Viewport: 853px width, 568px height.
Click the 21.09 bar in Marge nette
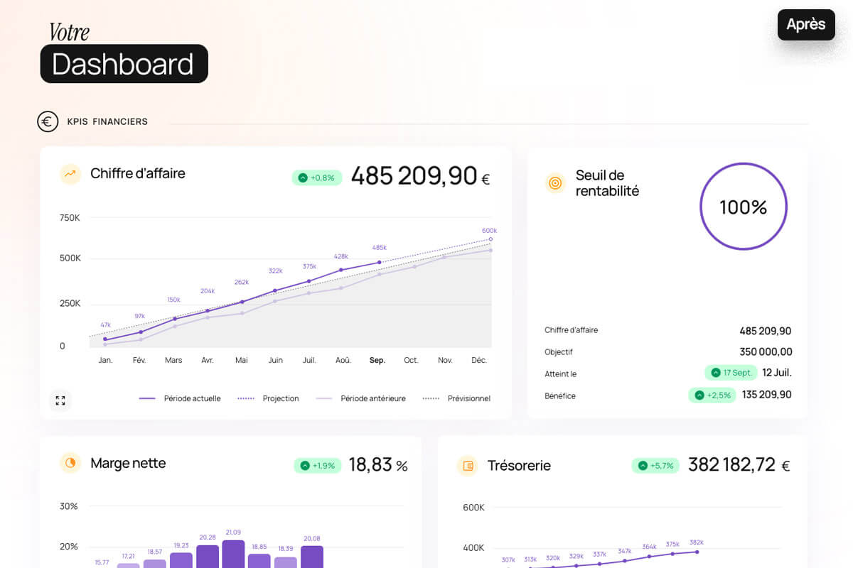233,554
